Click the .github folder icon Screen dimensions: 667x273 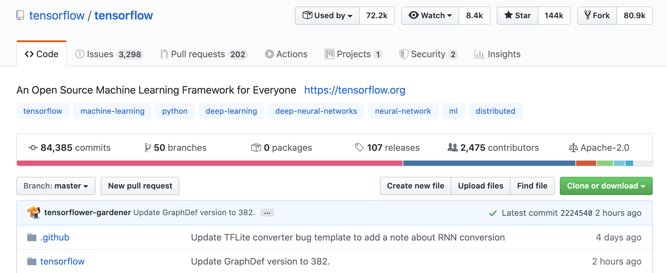pos(32,238)
